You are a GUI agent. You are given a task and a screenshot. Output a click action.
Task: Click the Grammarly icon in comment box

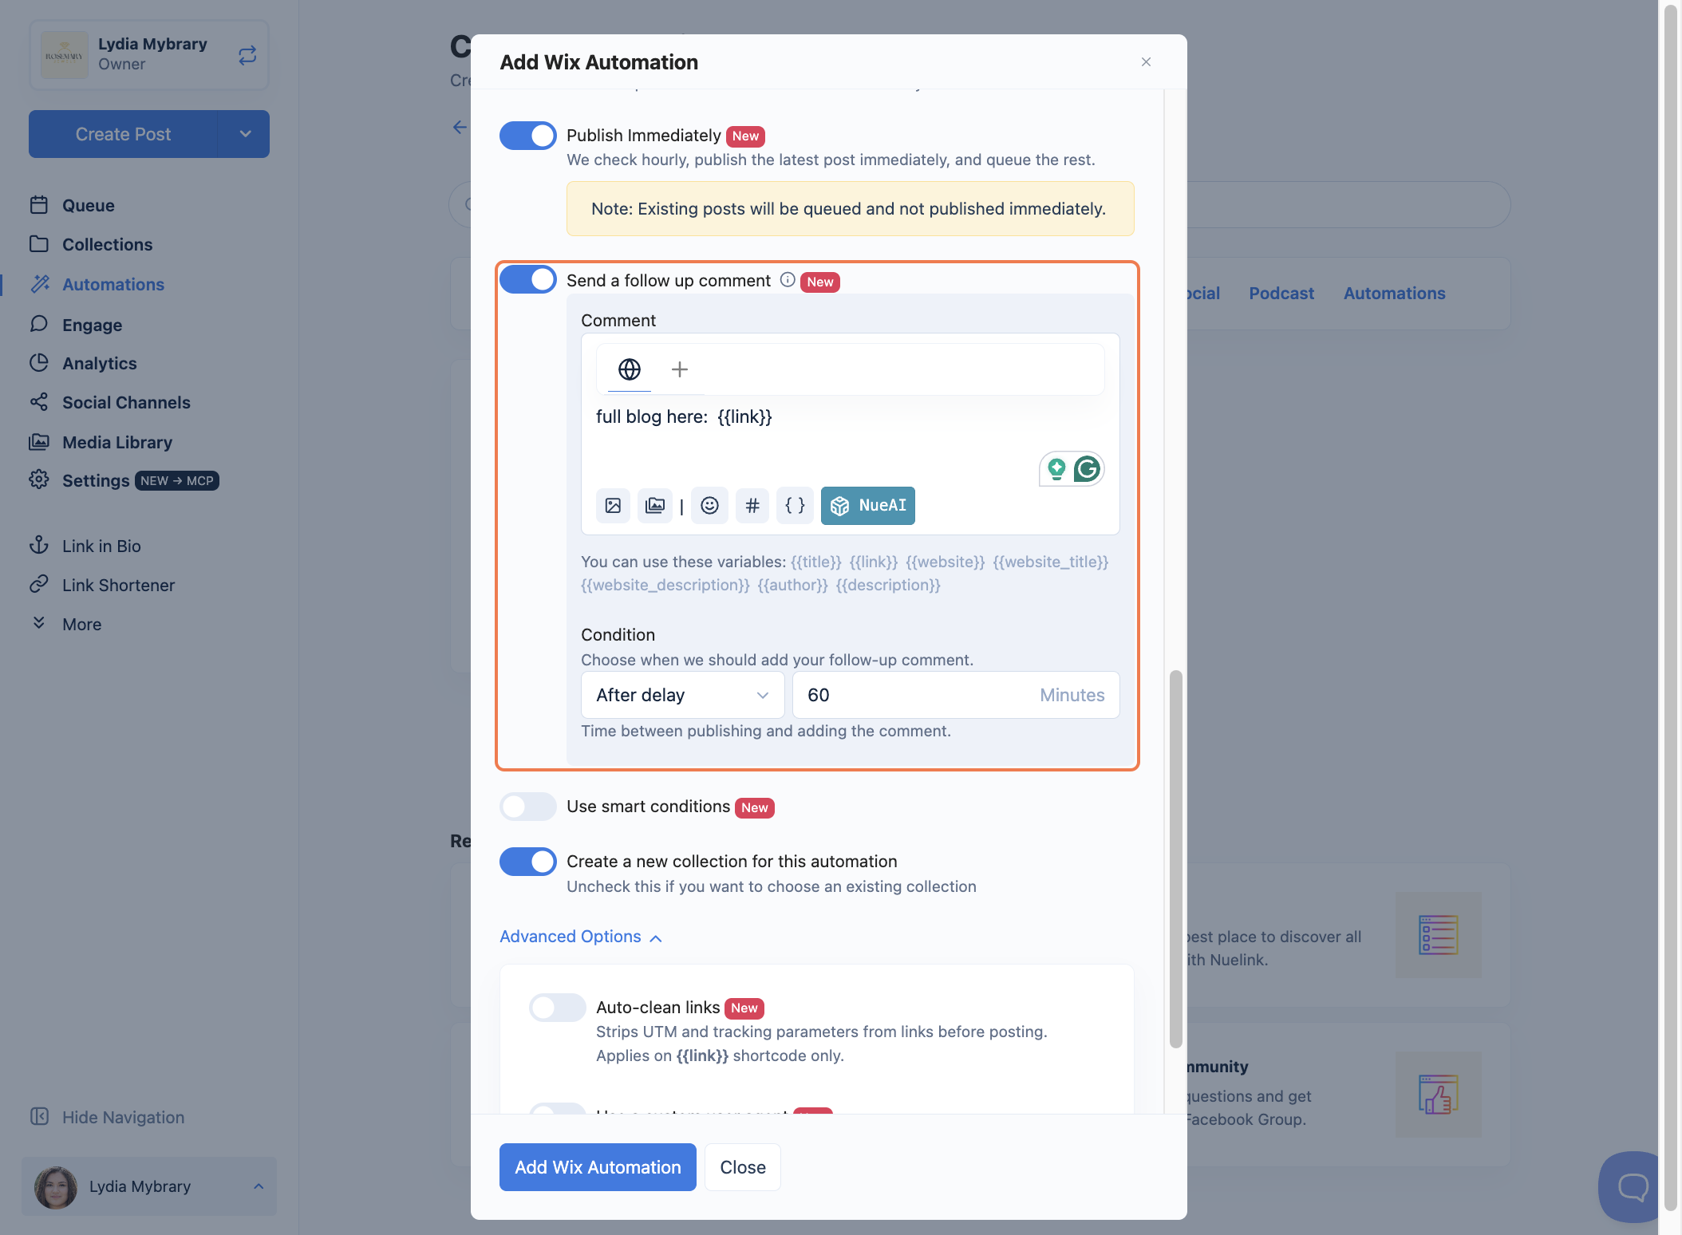[1087, 469]
